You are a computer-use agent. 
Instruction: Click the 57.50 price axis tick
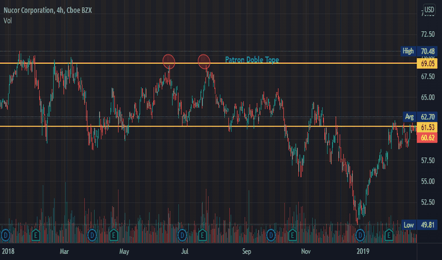pos(428,161)
